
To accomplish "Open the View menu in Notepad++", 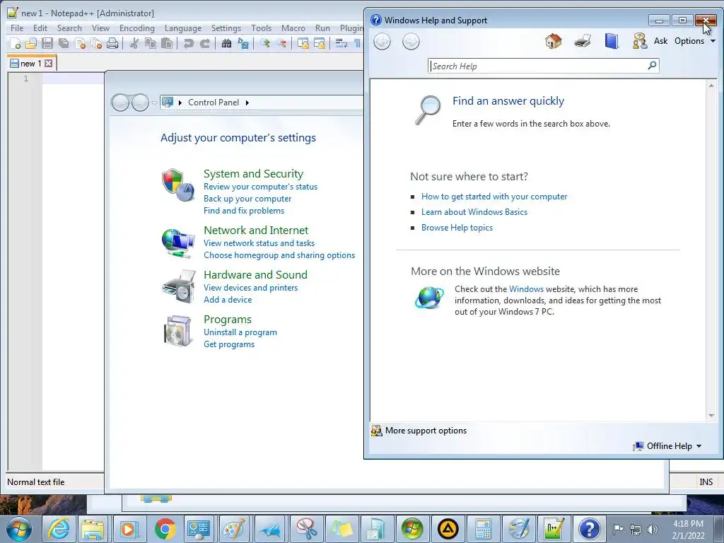I will click(x=100, y=28).
